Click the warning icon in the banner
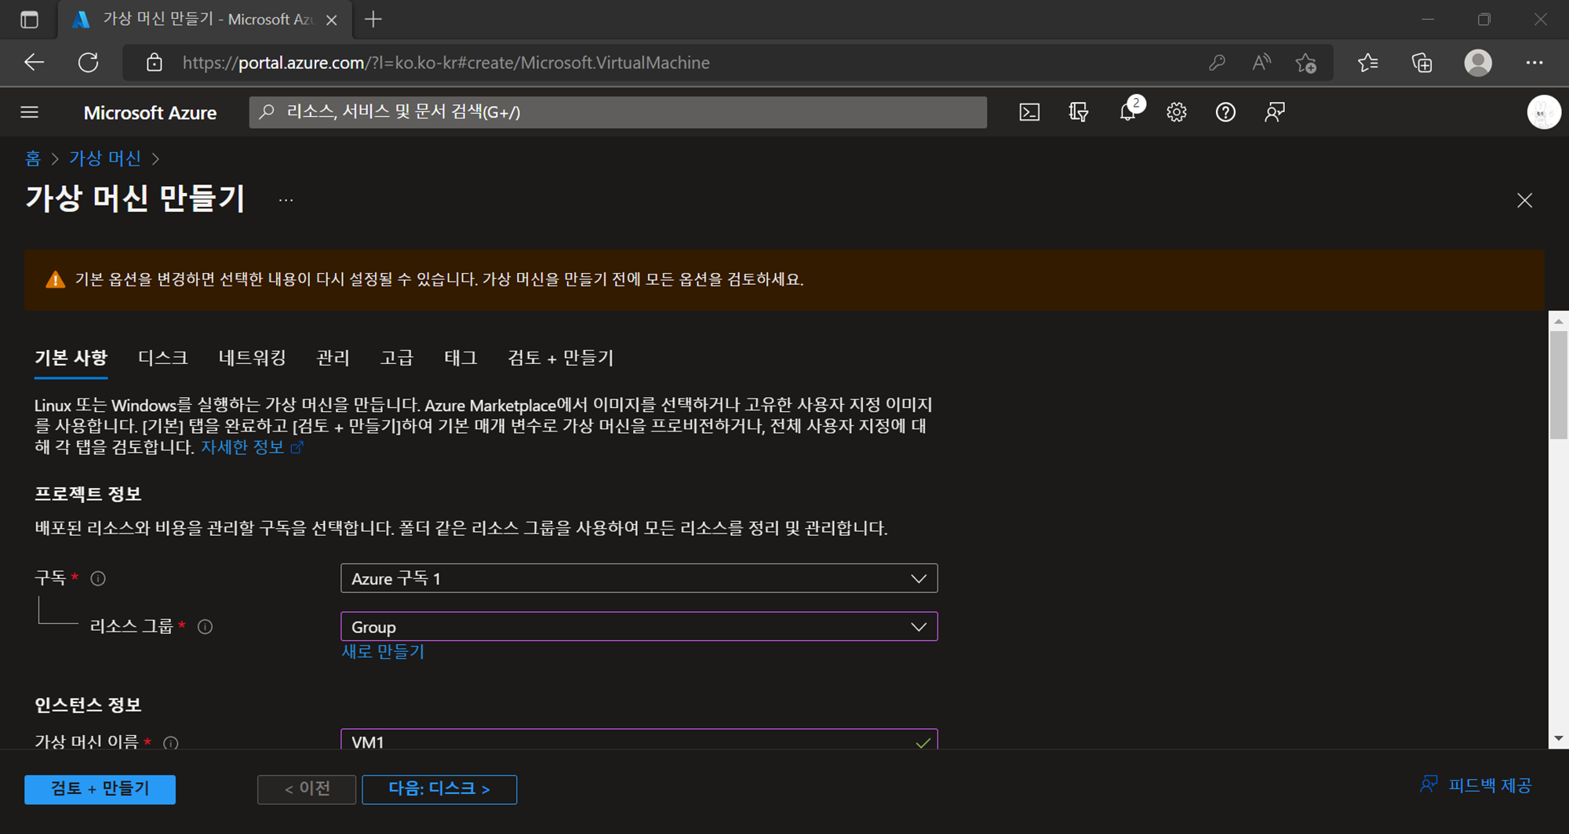The width and height of the screenshot is (1569, 834). pyautogui.click(x=55, y=280)
